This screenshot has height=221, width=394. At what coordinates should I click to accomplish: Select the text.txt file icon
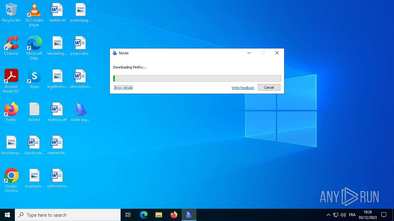coord(34,112)
